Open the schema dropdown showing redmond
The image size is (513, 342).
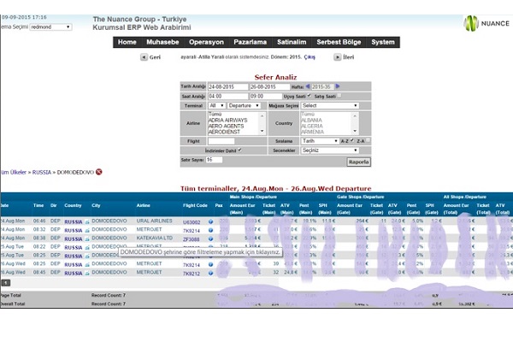(x=50, y=27)
